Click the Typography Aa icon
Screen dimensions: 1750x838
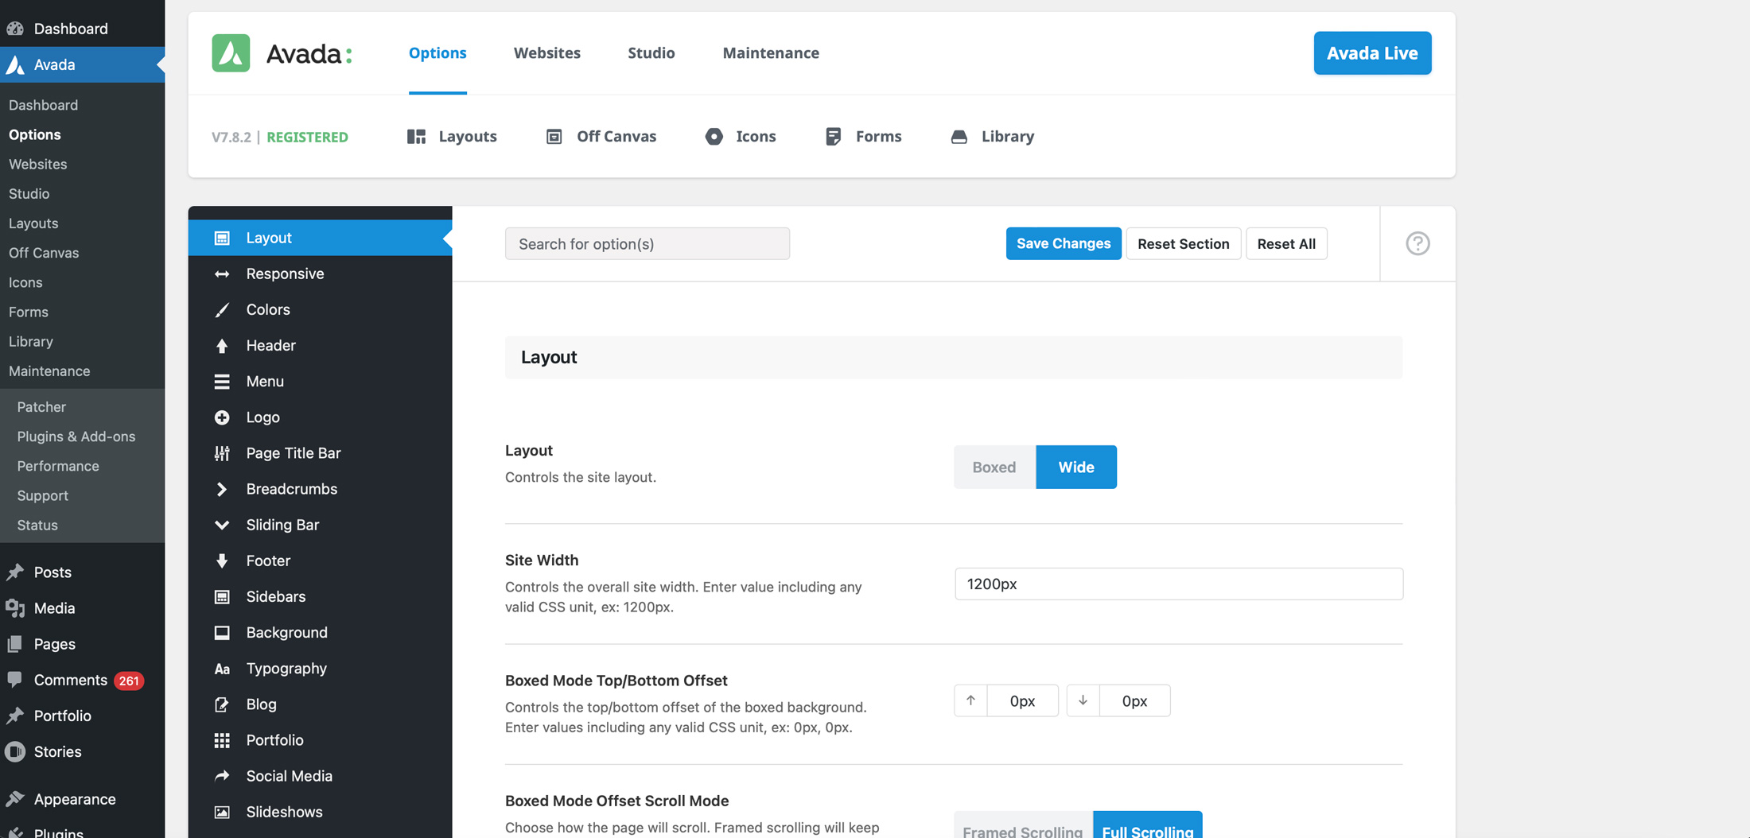[222, 669]
